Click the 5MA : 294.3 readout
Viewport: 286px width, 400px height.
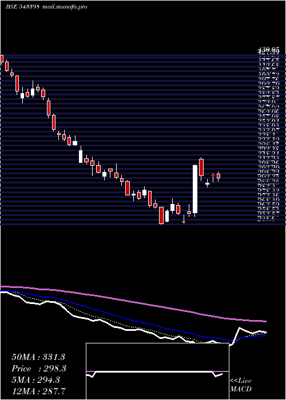coord(35,379)
